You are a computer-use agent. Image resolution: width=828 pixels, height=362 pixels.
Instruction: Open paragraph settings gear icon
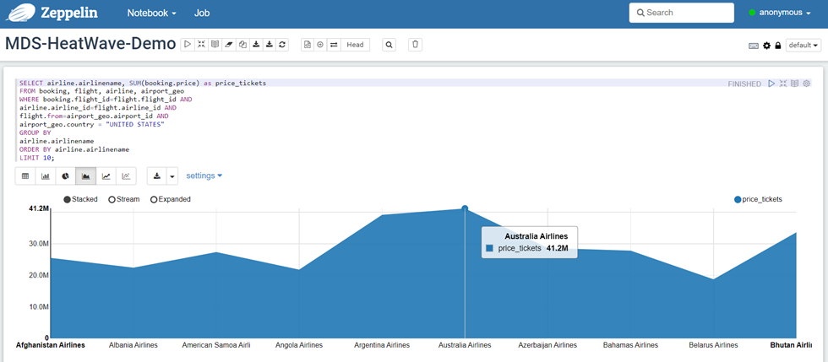[806, 84]
